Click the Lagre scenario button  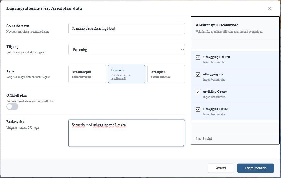click(x=256, y=168)
